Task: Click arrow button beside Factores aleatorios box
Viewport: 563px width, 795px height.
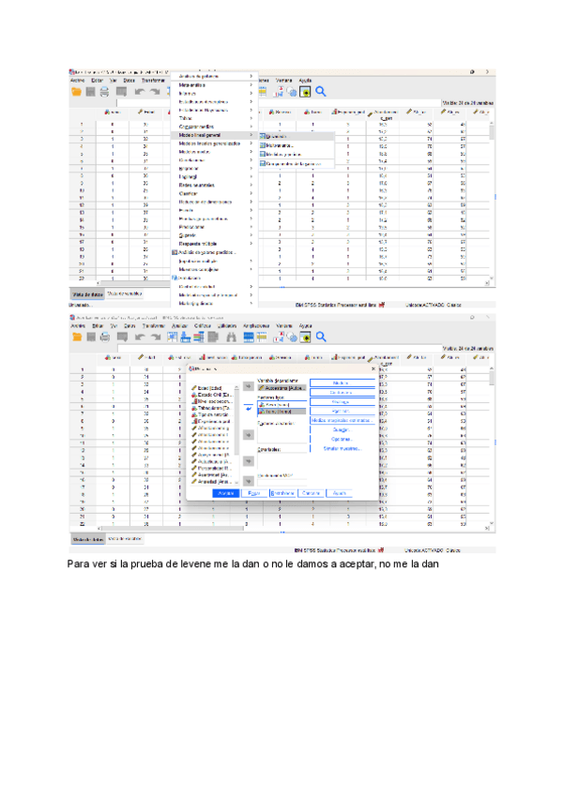Action: click(x=249, y=434)
